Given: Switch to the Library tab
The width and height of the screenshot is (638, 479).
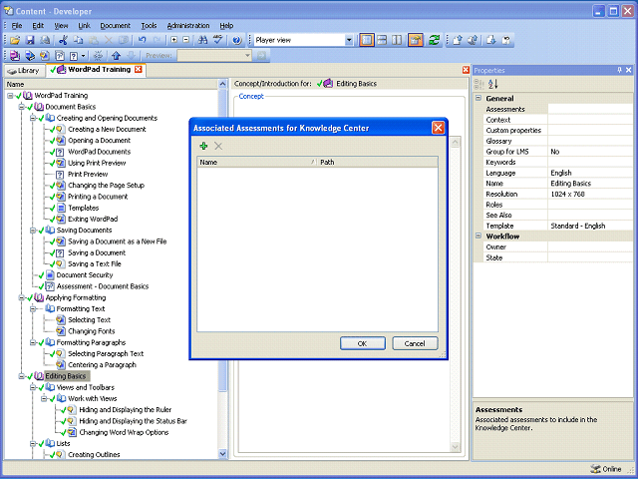Looking at the screenshot, I should pyautogui.click(x=24, y=71).
